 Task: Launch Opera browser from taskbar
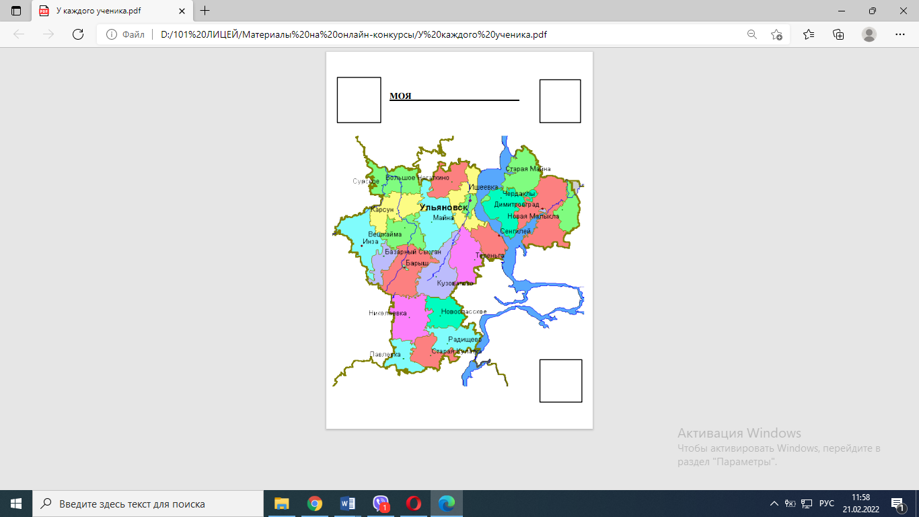point(414,504)
